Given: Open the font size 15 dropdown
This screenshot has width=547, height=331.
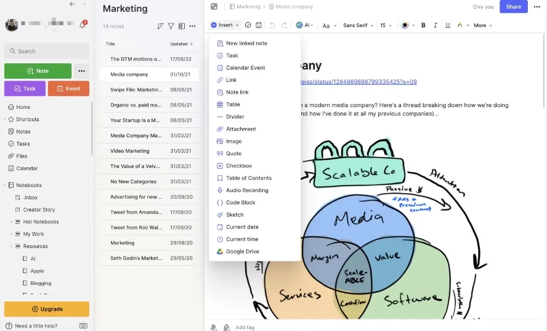Looking at the screenshot, I should (386, 25).
